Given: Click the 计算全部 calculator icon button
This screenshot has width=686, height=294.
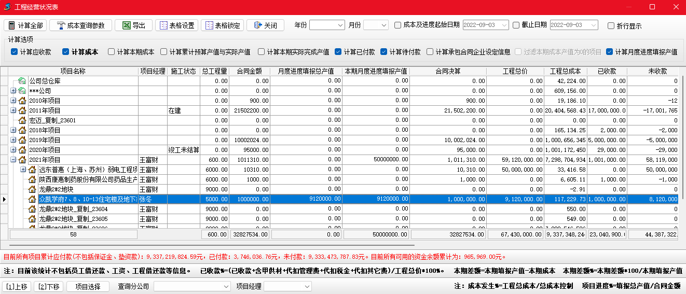Looking at the screenshot, I should [25, 25].
